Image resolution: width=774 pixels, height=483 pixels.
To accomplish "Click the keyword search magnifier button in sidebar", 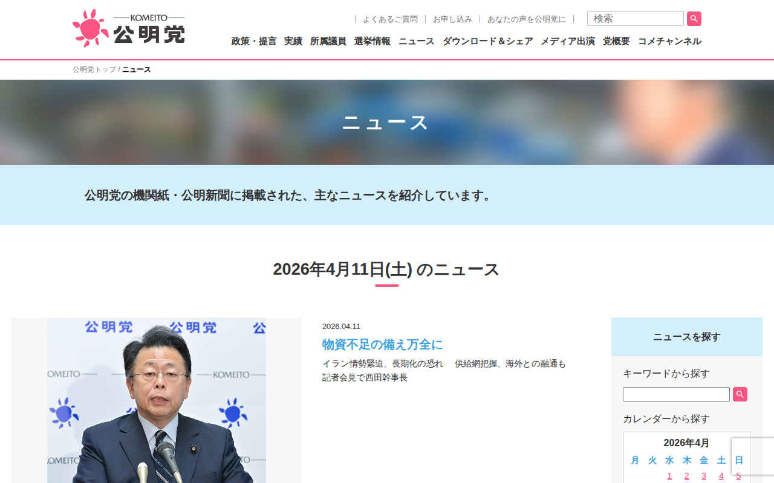I will 740,394.
